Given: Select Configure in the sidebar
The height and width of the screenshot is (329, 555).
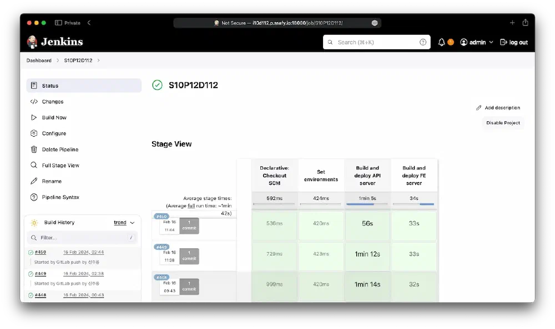Looking at the screenshot, I should (54, 133).
